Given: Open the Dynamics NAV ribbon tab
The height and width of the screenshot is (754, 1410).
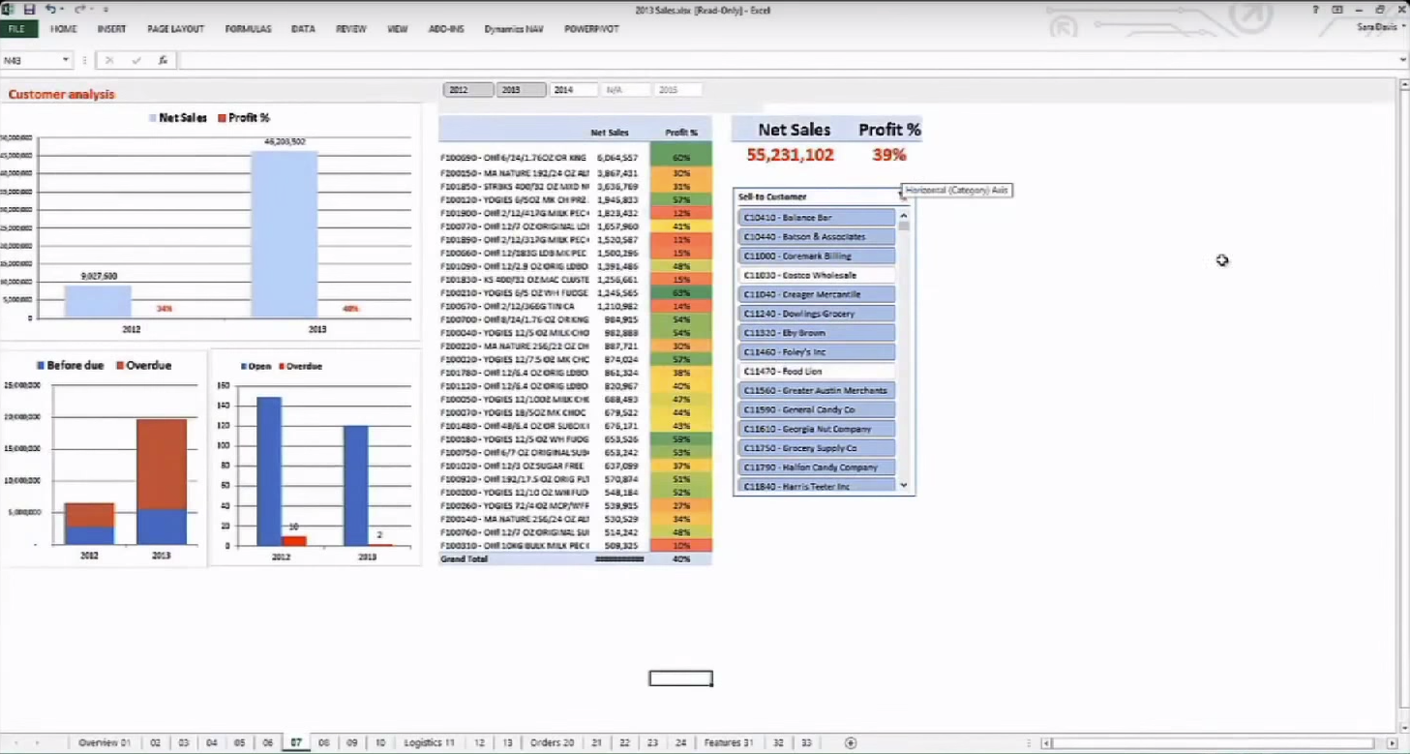Looking at the screenshot, I should (514, 29).
